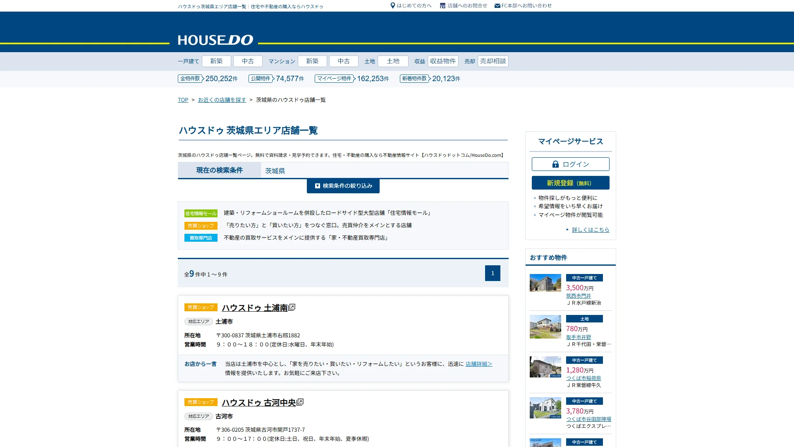This screenshot has width=794, height=447.
Task: Click the ログイン button
Action: click(x=571, y=164)
